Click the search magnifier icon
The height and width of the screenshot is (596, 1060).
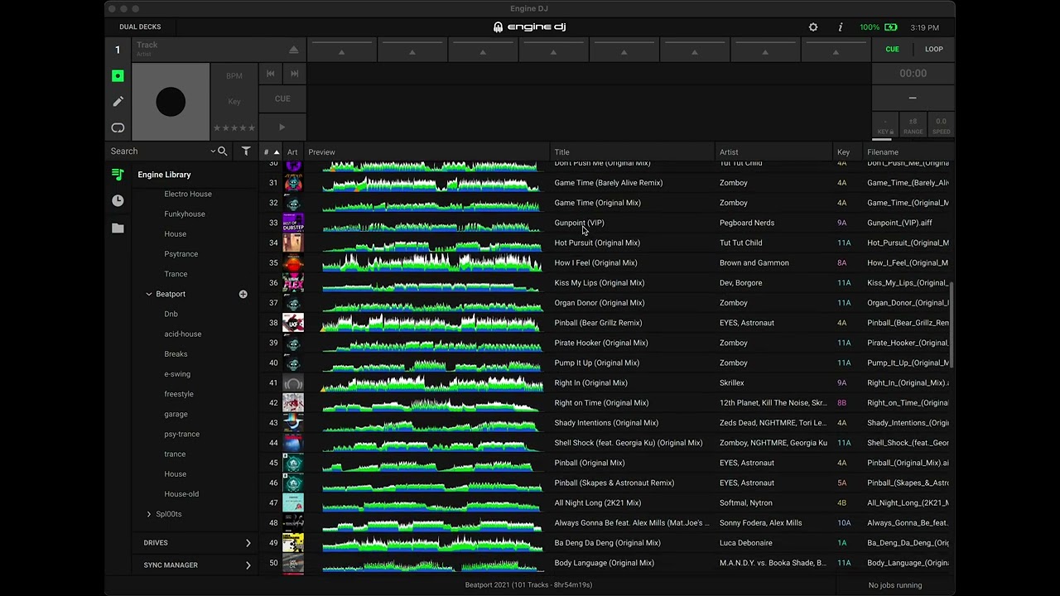pos(222,151)
